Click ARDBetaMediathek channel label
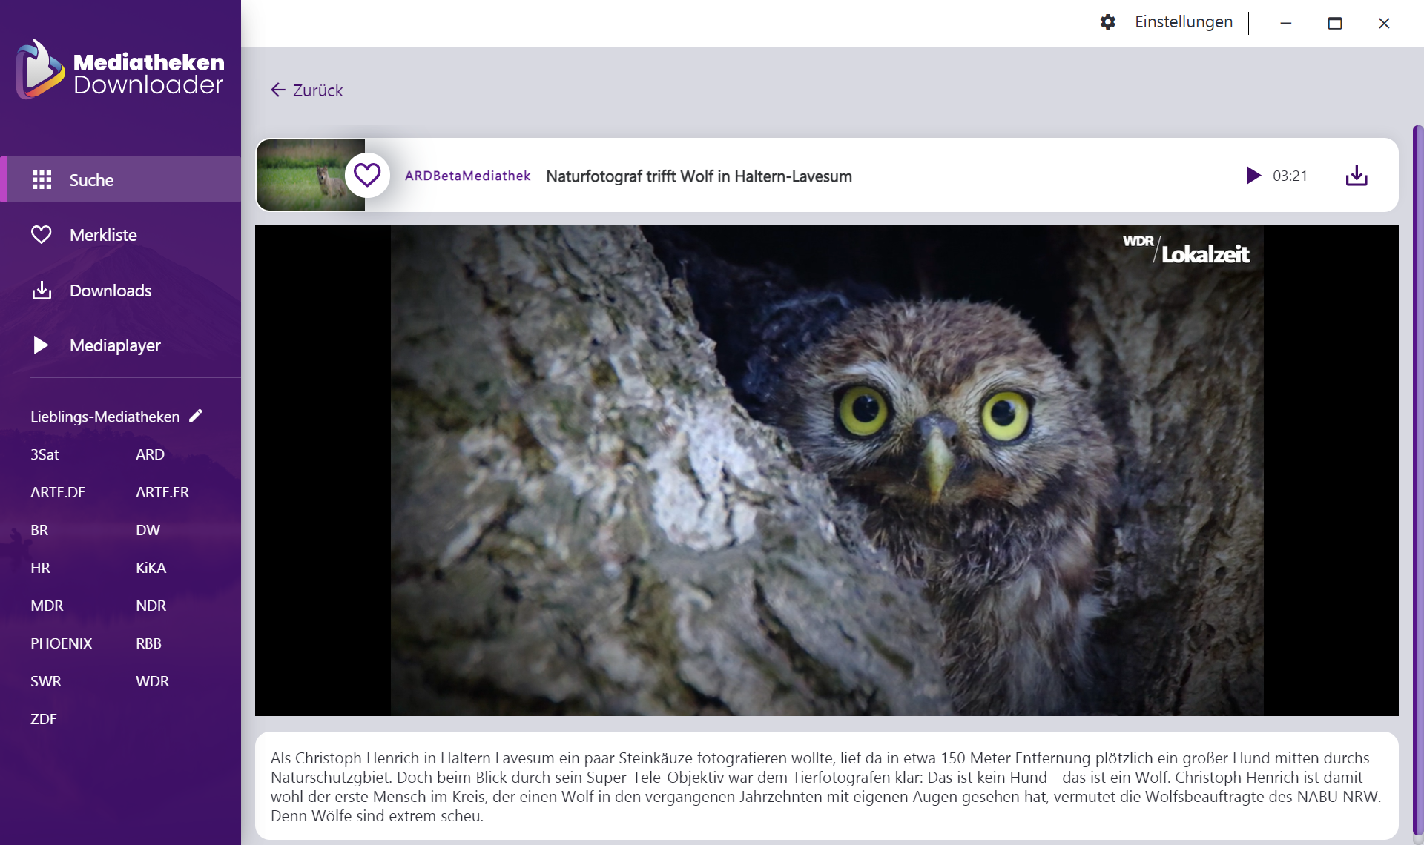The image size is (1424, 845). 467,176
